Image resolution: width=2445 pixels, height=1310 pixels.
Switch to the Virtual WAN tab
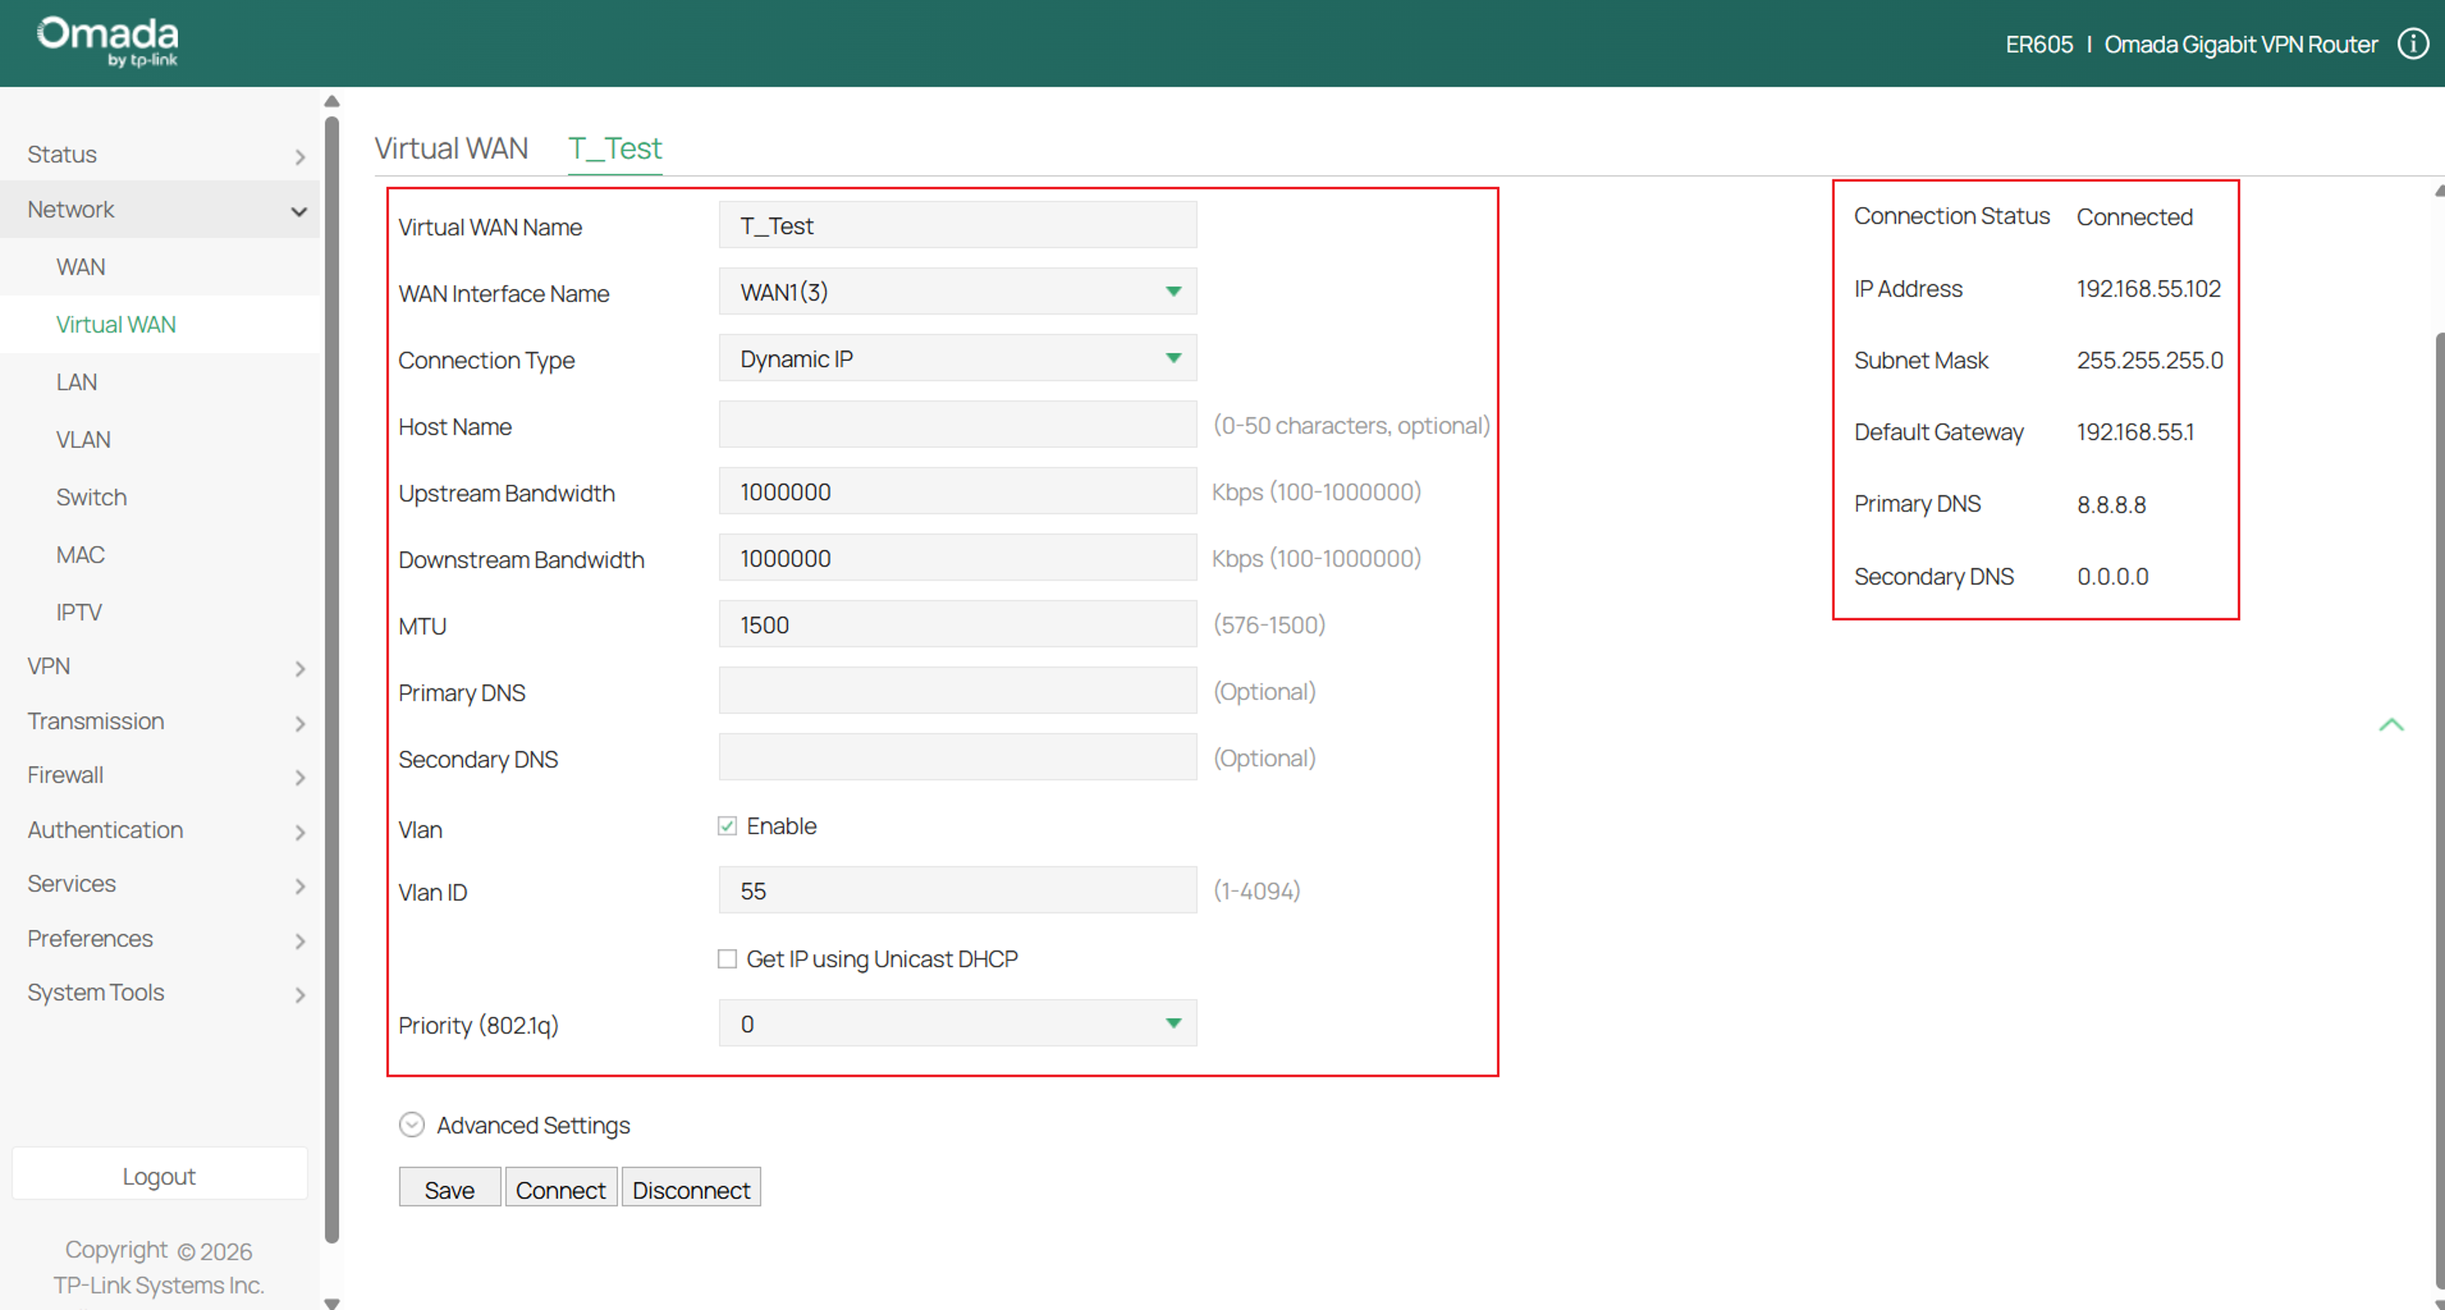(451, 148)
